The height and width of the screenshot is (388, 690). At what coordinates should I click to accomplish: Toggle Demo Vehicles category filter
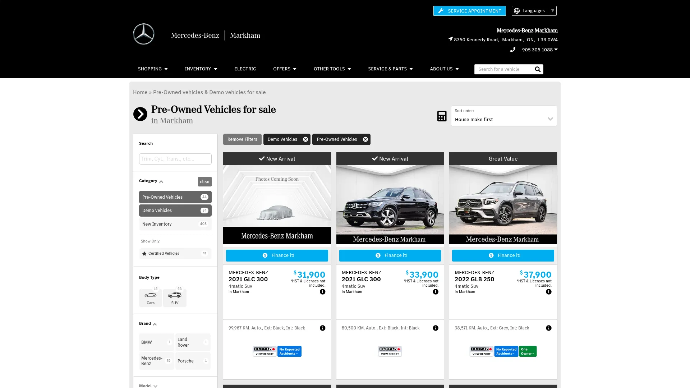pyautogui.click(x=175, y=211)
